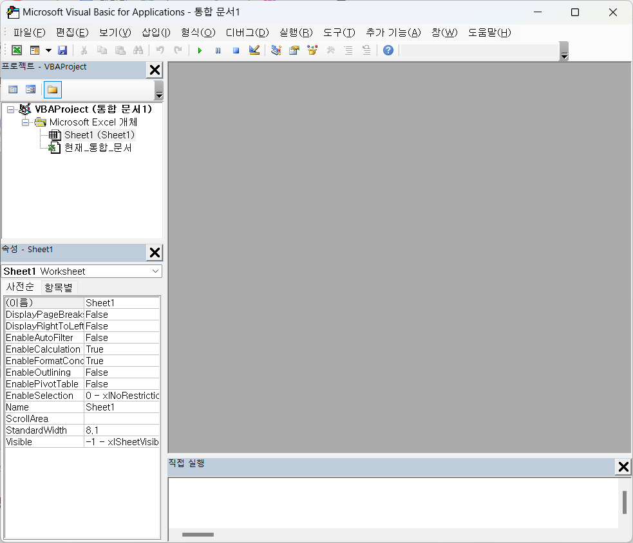The image size is (633, 543).
Task: Click the Insert UserForm toolbar icon
Action: tap(35, 50)
